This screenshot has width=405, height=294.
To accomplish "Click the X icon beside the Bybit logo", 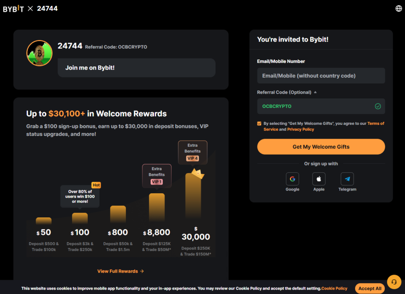I will [x=31, y=8].
